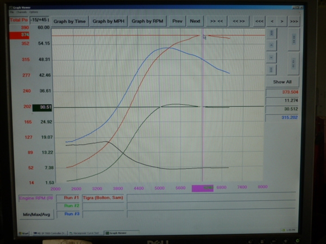Click the triple down-arrow vertical scroll button

pos(271,69)
